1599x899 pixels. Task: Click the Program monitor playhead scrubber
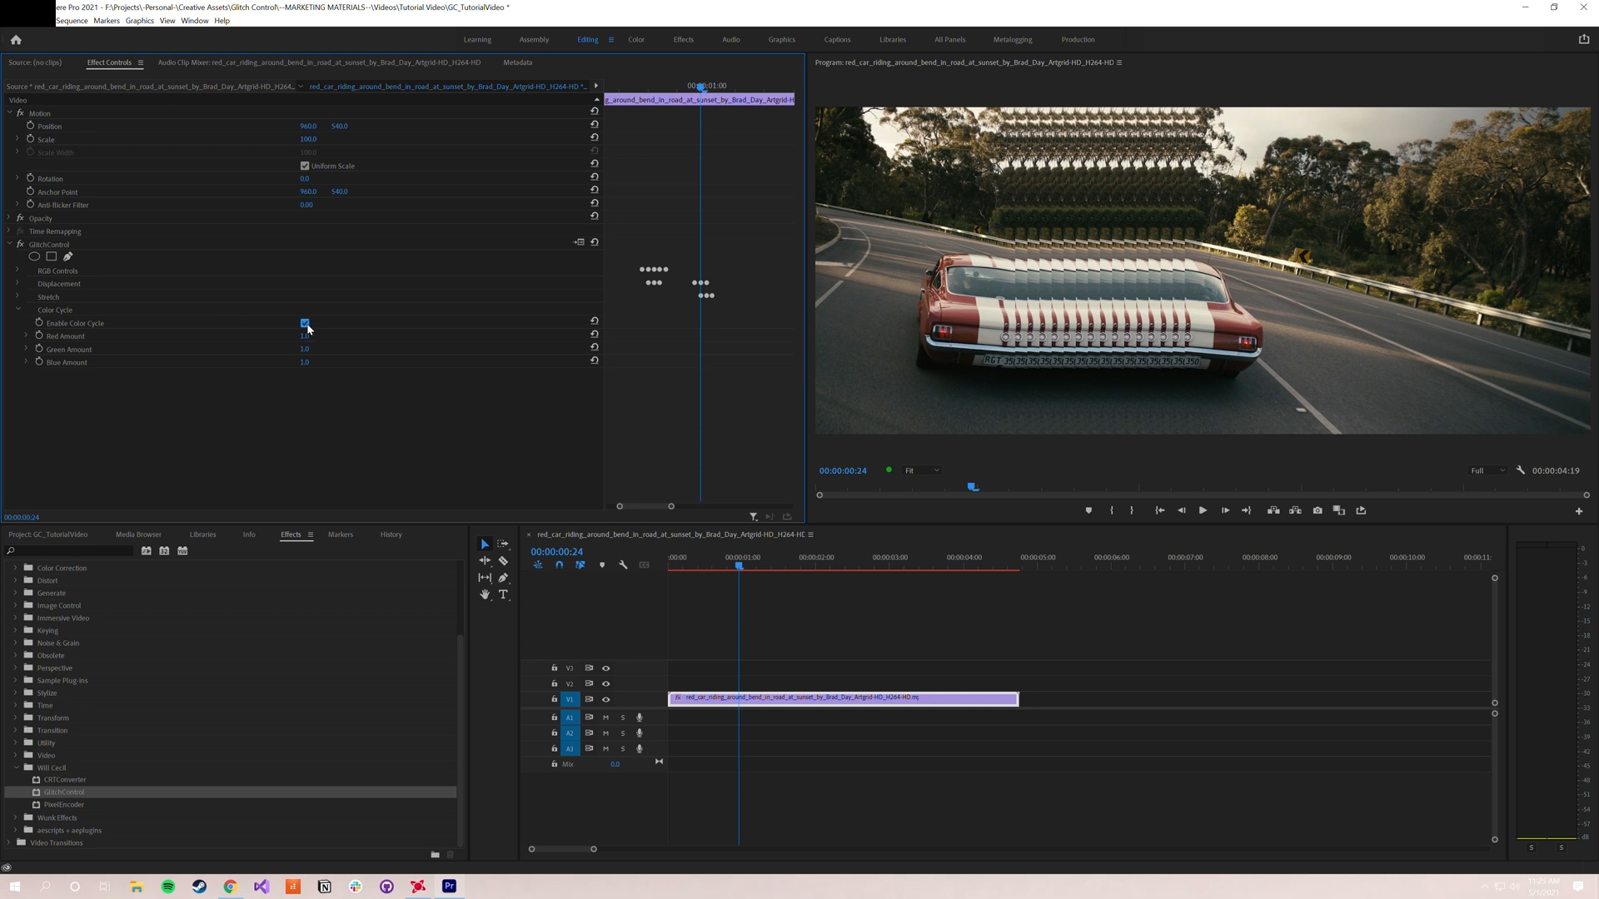[x=973, y=487]
